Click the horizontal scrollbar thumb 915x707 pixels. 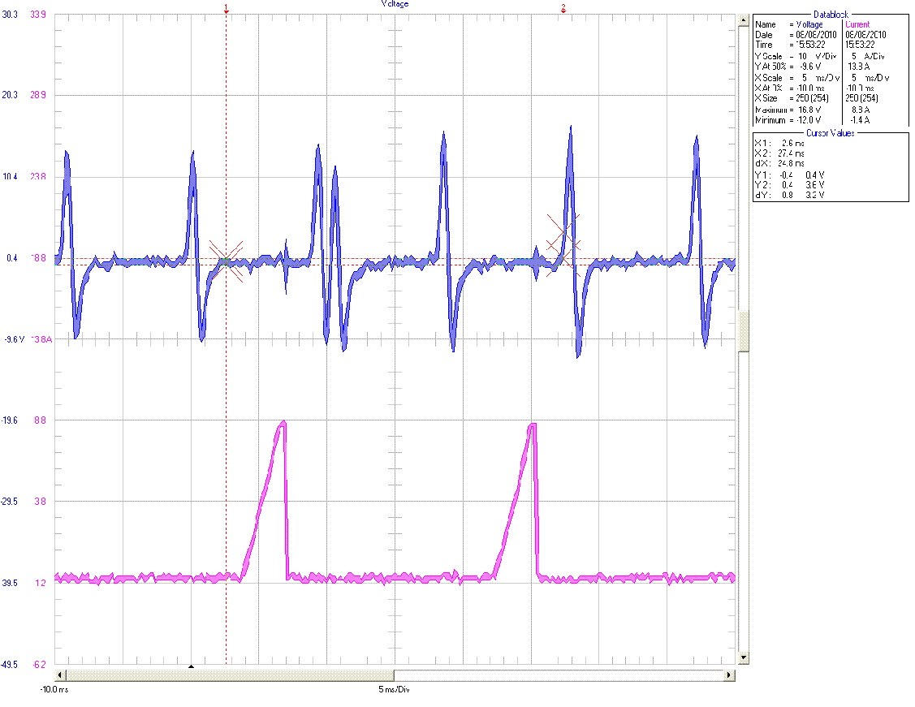coord(230,675)
